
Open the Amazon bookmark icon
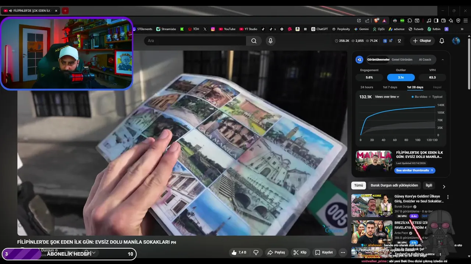(x=297, y=29)
